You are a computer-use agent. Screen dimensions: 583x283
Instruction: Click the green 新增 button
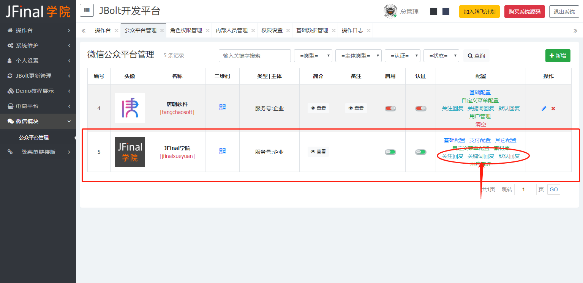[x=558, y=56]
